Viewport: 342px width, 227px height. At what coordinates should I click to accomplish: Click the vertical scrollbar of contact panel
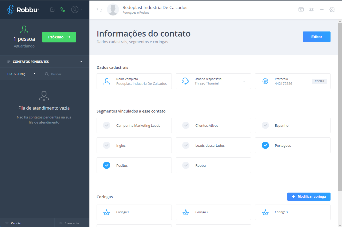(340, 100)
